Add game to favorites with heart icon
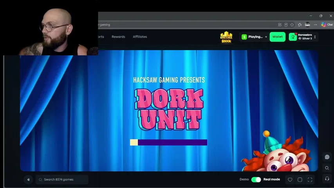 click(x=290, y=180)
